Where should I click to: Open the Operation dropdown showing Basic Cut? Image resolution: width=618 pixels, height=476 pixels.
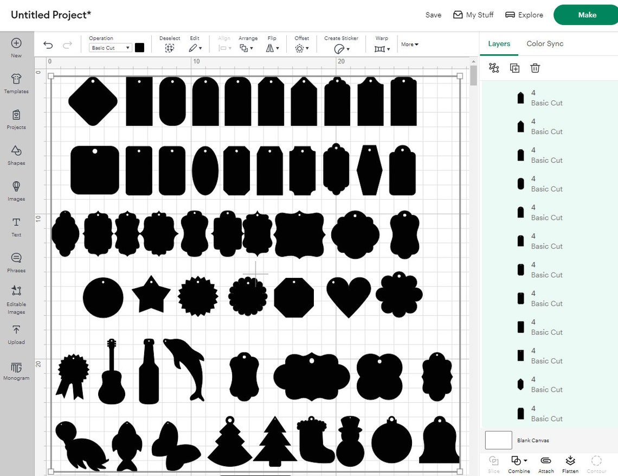click(110, 48)
